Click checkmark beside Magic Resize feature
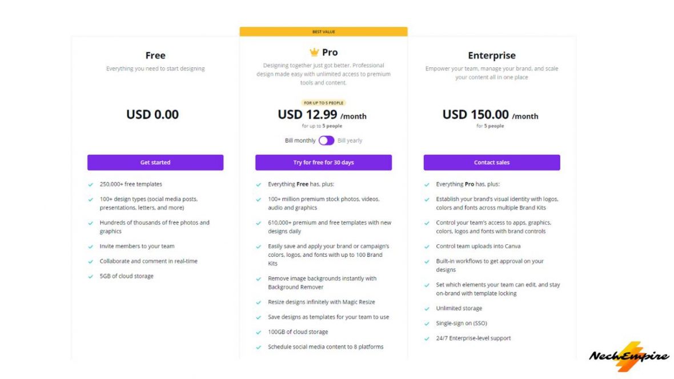The image size is (674, 379). (x=259, y=302)
